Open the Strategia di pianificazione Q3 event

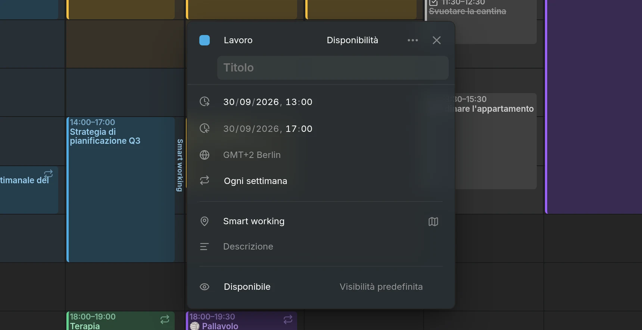pos(121,190)
